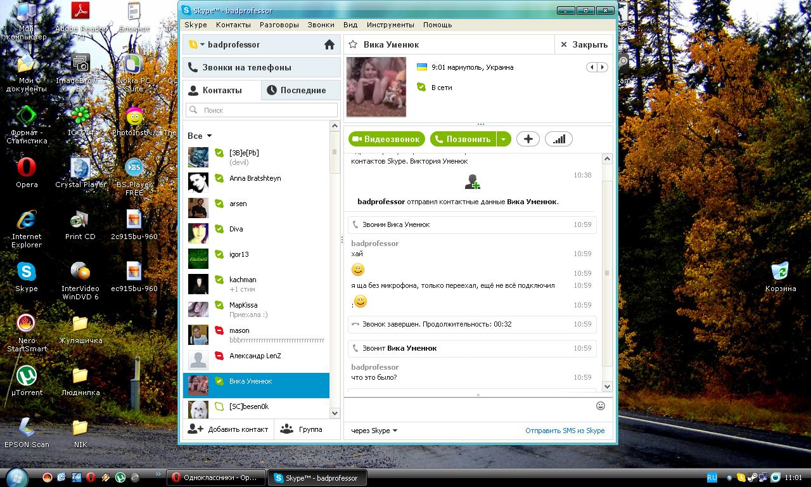Select the Anna Bratshteyn contact
The height and width of the screenshot is (487, 811).
[256, 183]
